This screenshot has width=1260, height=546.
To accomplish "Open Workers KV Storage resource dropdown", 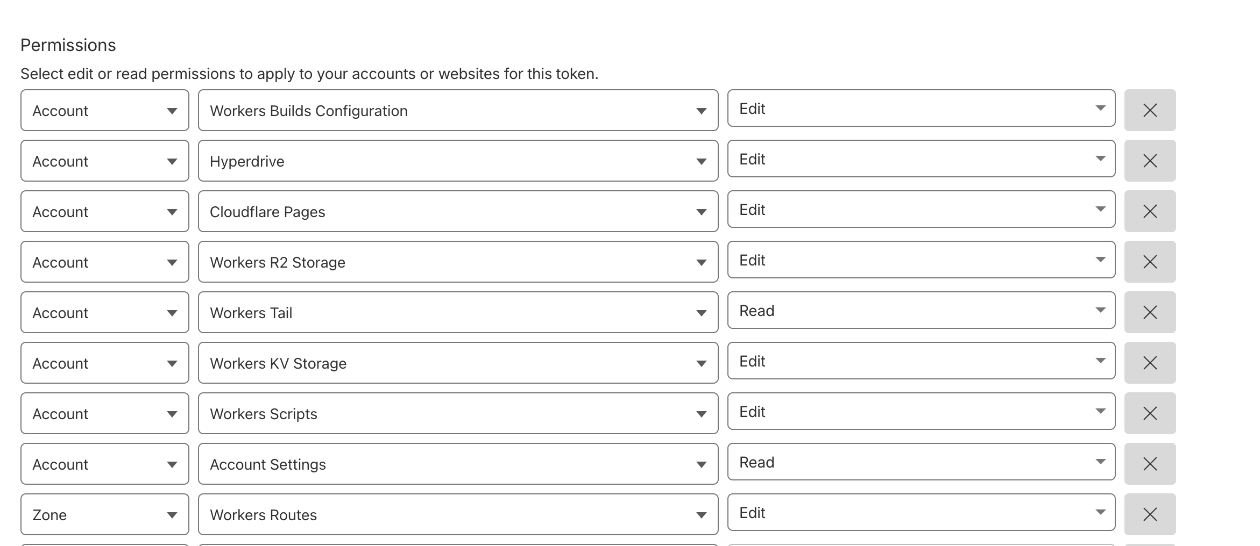I will click(457, 363).
